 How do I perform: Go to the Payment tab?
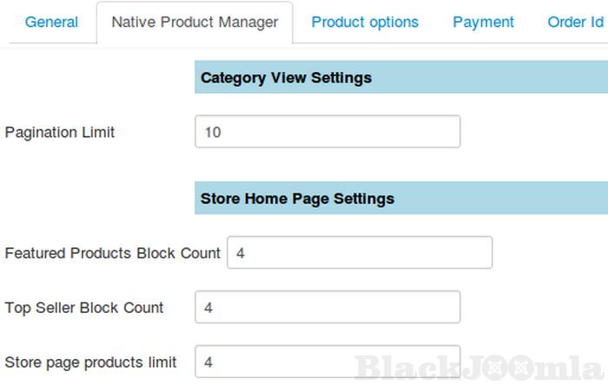(x=483, y=23)
